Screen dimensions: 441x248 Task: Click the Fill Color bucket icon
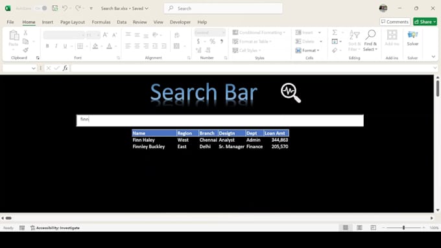(95, 46)
